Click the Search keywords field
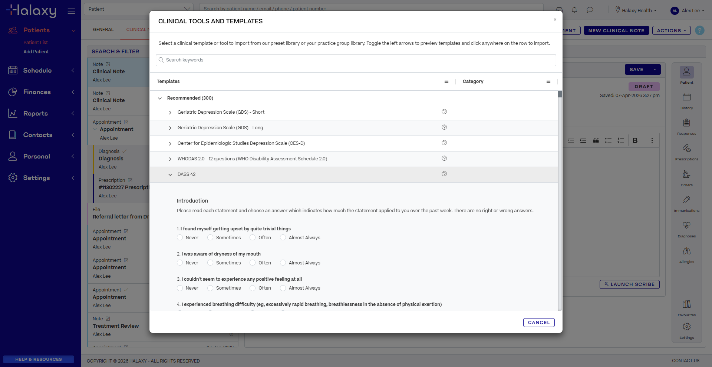Screen dimensions: 712x367 pyautogui.click(x=356, y=60)
